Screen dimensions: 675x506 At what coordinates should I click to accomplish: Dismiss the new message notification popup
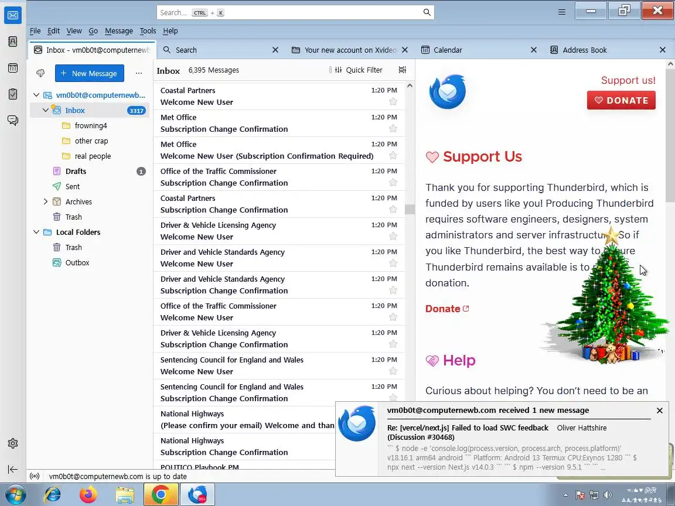click(660, 411)
